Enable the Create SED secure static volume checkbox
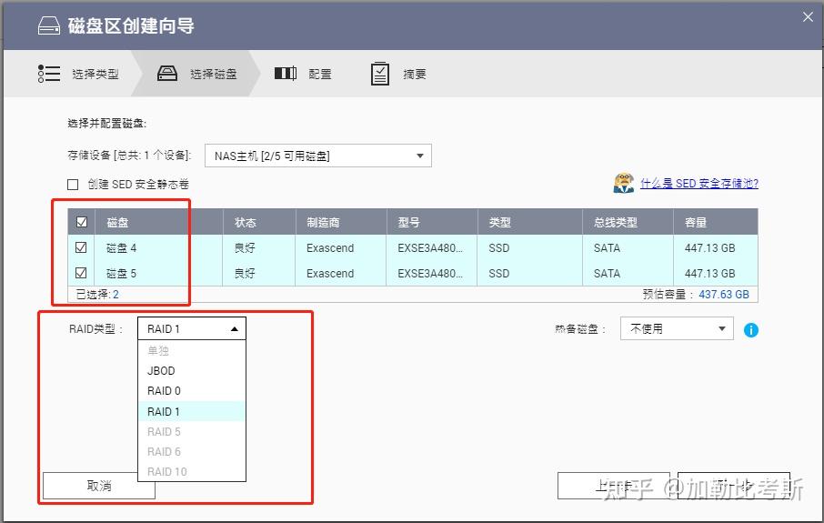824x523 pixels. (x=73, y=185)
